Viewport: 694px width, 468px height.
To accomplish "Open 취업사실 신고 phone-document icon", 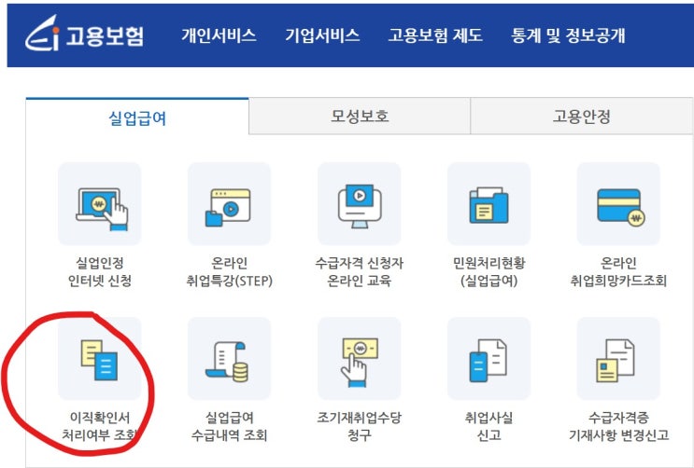I will click(x=489, y=358).
